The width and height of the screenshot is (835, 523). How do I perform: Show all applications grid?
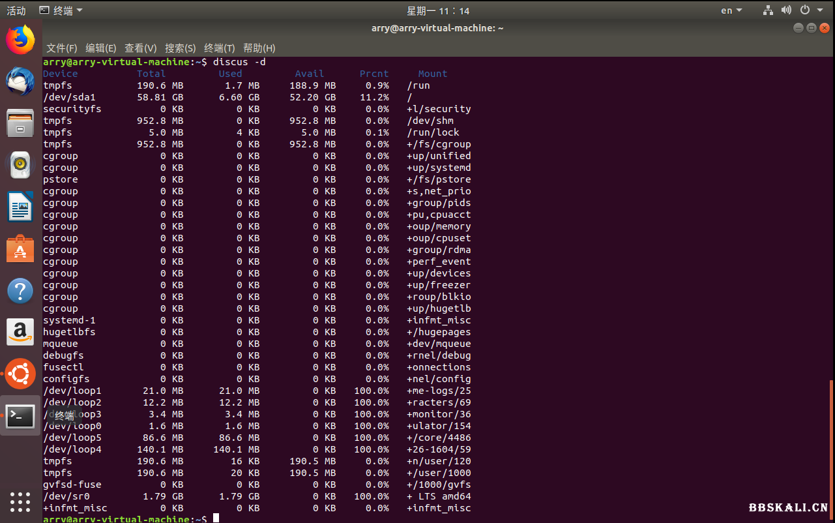tap(20, 501)
